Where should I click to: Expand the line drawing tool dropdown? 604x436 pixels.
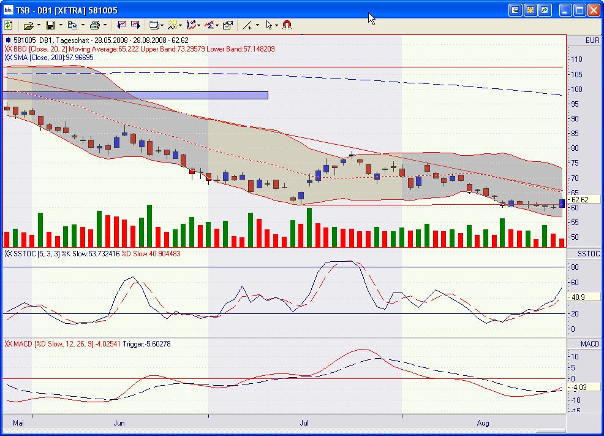pyautogui.click(x=257, y=25)
